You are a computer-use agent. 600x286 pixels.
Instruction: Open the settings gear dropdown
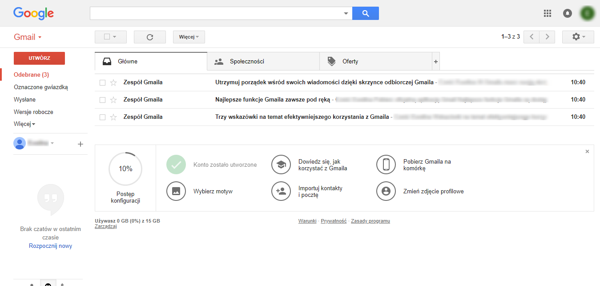coord(578,37)
